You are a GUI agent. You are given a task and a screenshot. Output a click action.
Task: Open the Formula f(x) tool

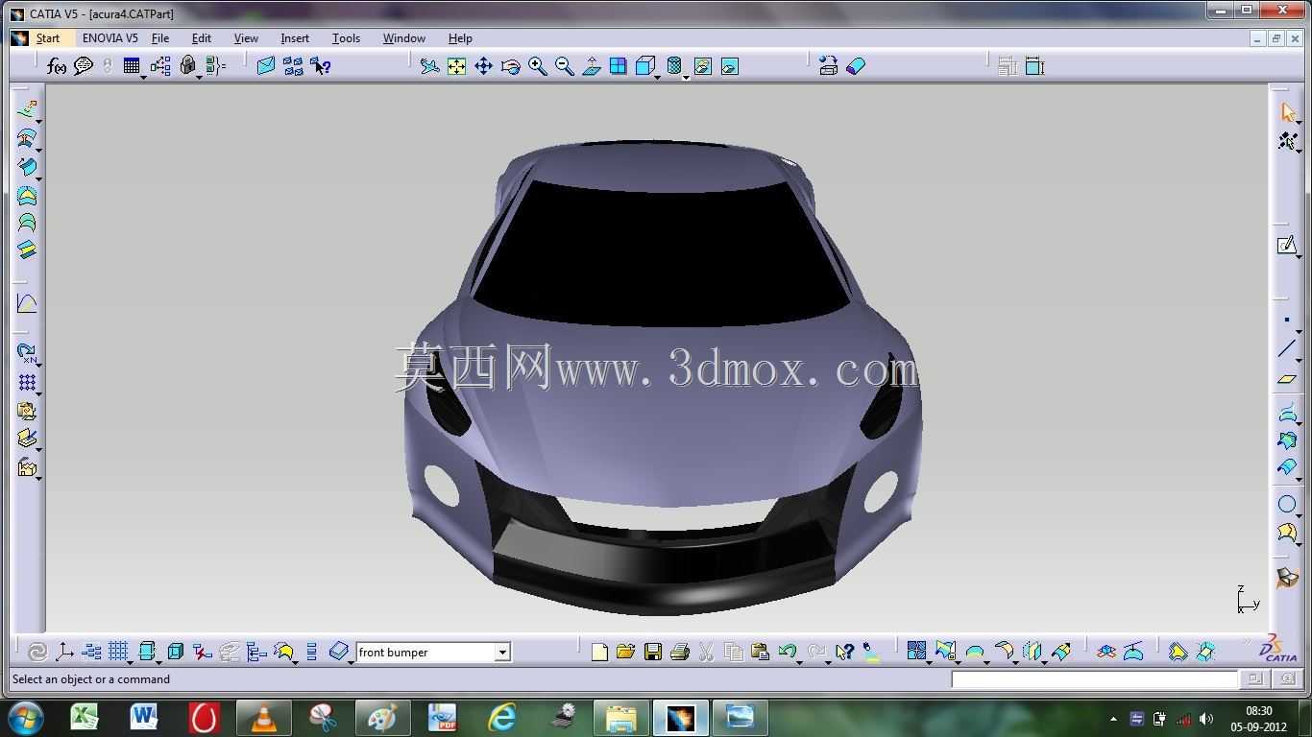click(57, 66)
